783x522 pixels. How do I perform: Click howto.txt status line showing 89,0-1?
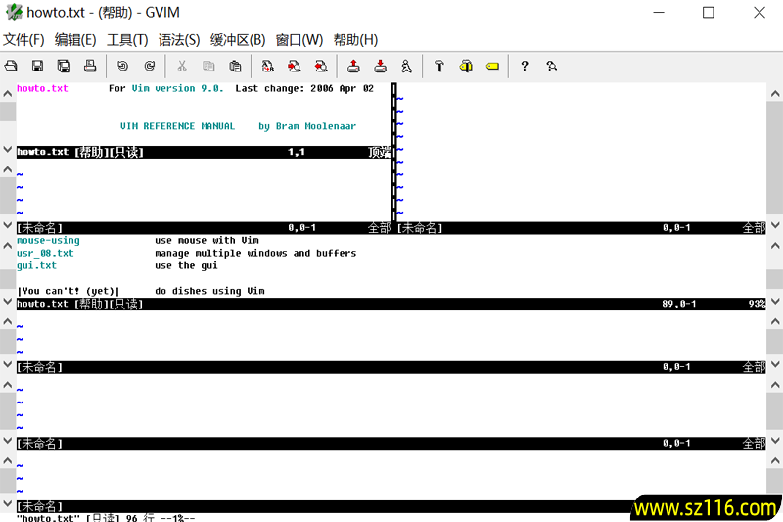(x=391, y=304)
